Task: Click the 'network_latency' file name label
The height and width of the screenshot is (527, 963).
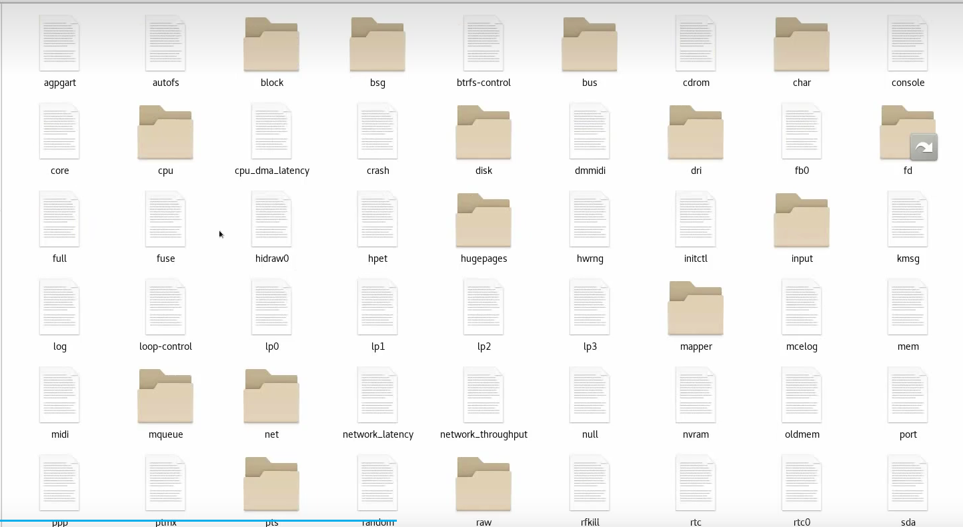Action: [377, 434]
